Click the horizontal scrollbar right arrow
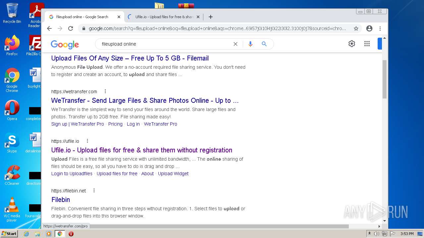Viewport: 424px width, 238px height. click(379, 226)
